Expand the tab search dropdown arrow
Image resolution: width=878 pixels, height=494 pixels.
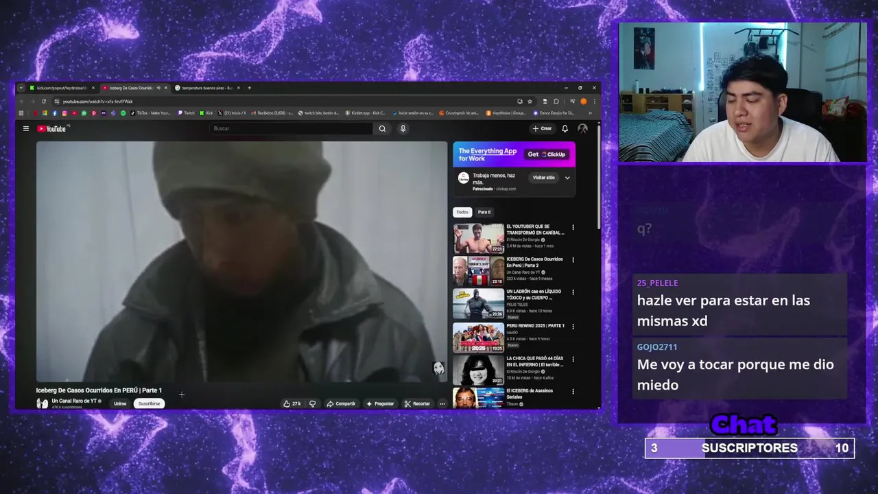point(21,88)
